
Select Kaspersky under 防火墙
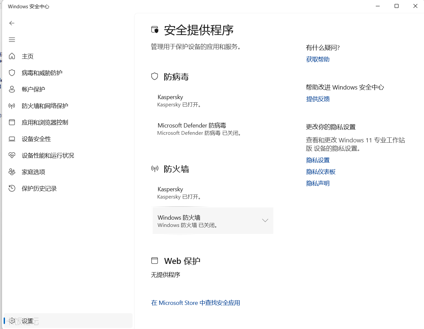[213, 193]
